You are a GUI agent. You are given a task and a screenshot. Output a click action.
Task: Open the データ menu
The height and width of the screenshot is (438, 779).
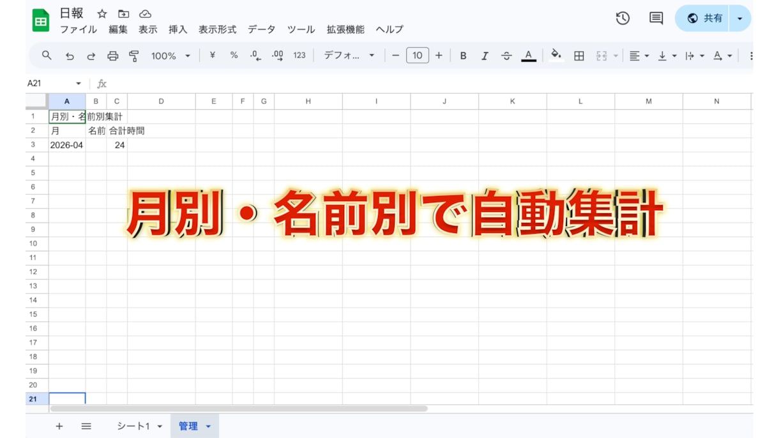[x=262, y=29]
